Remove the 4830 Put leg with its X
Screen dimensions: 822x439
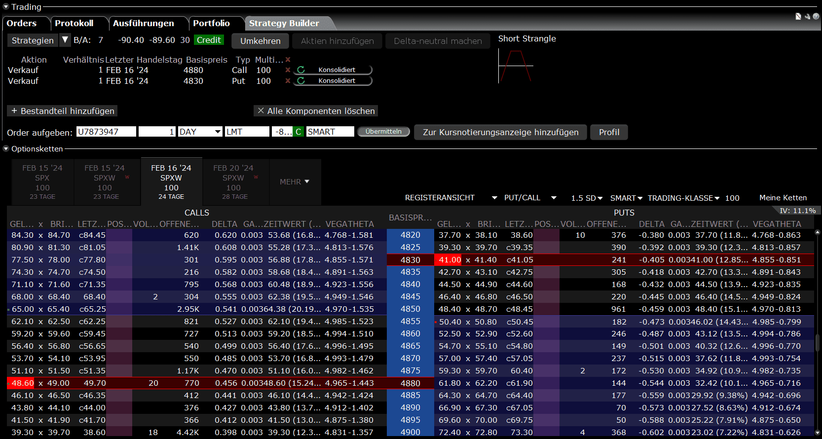(288, 81)
